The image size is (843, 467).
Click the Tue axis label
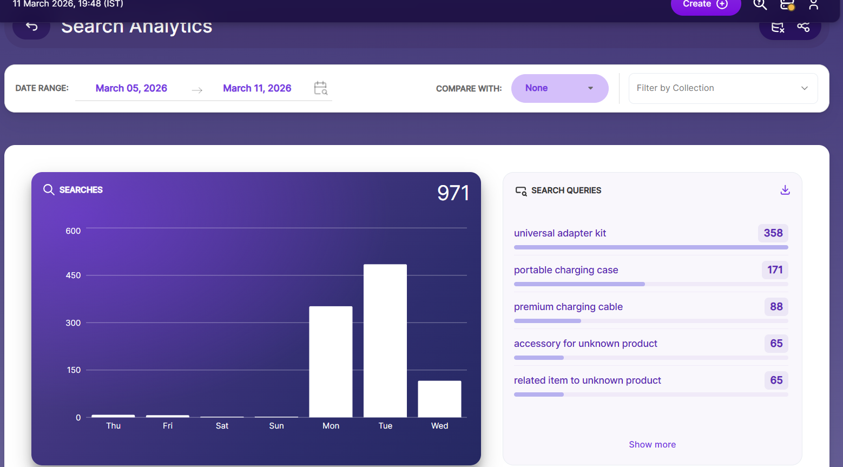tap(385, 426)
